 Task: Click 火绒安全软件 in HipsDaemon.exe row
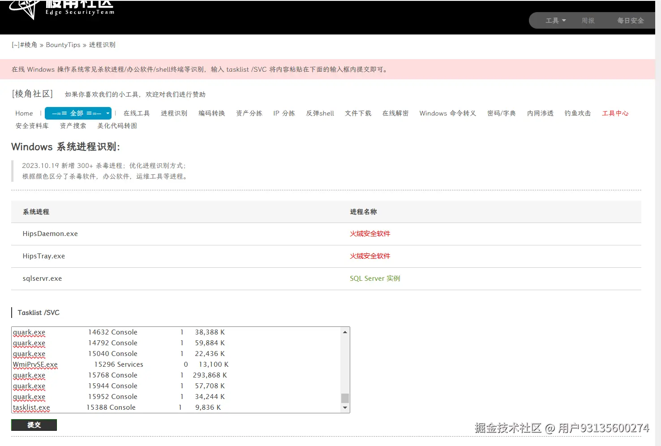coord(370,234)
